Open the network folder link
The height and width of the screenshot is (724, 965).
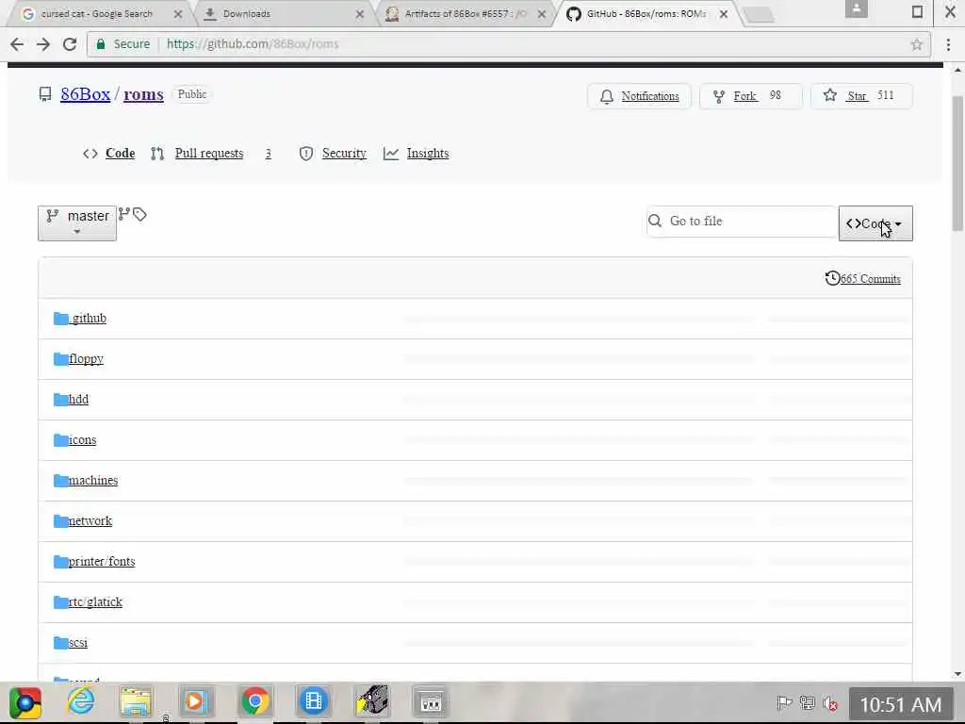pos(90,520)
